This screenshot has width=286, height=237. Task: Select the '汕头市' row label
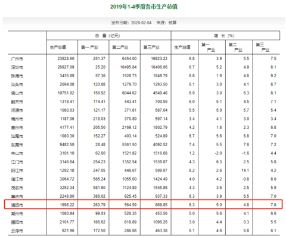click(17, 84)
